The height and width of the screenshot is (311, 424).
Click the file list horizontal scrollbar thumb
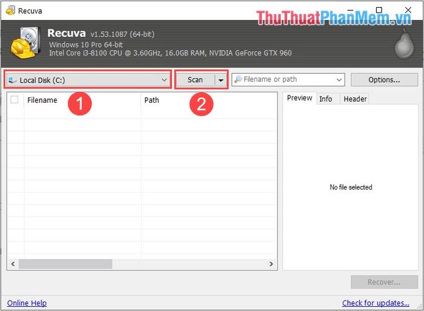tap(65, 264)
